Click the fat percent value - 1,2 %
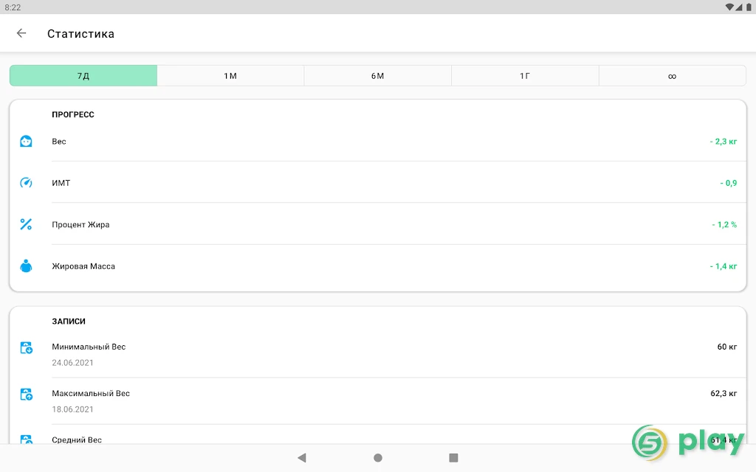 coord(724,224)
